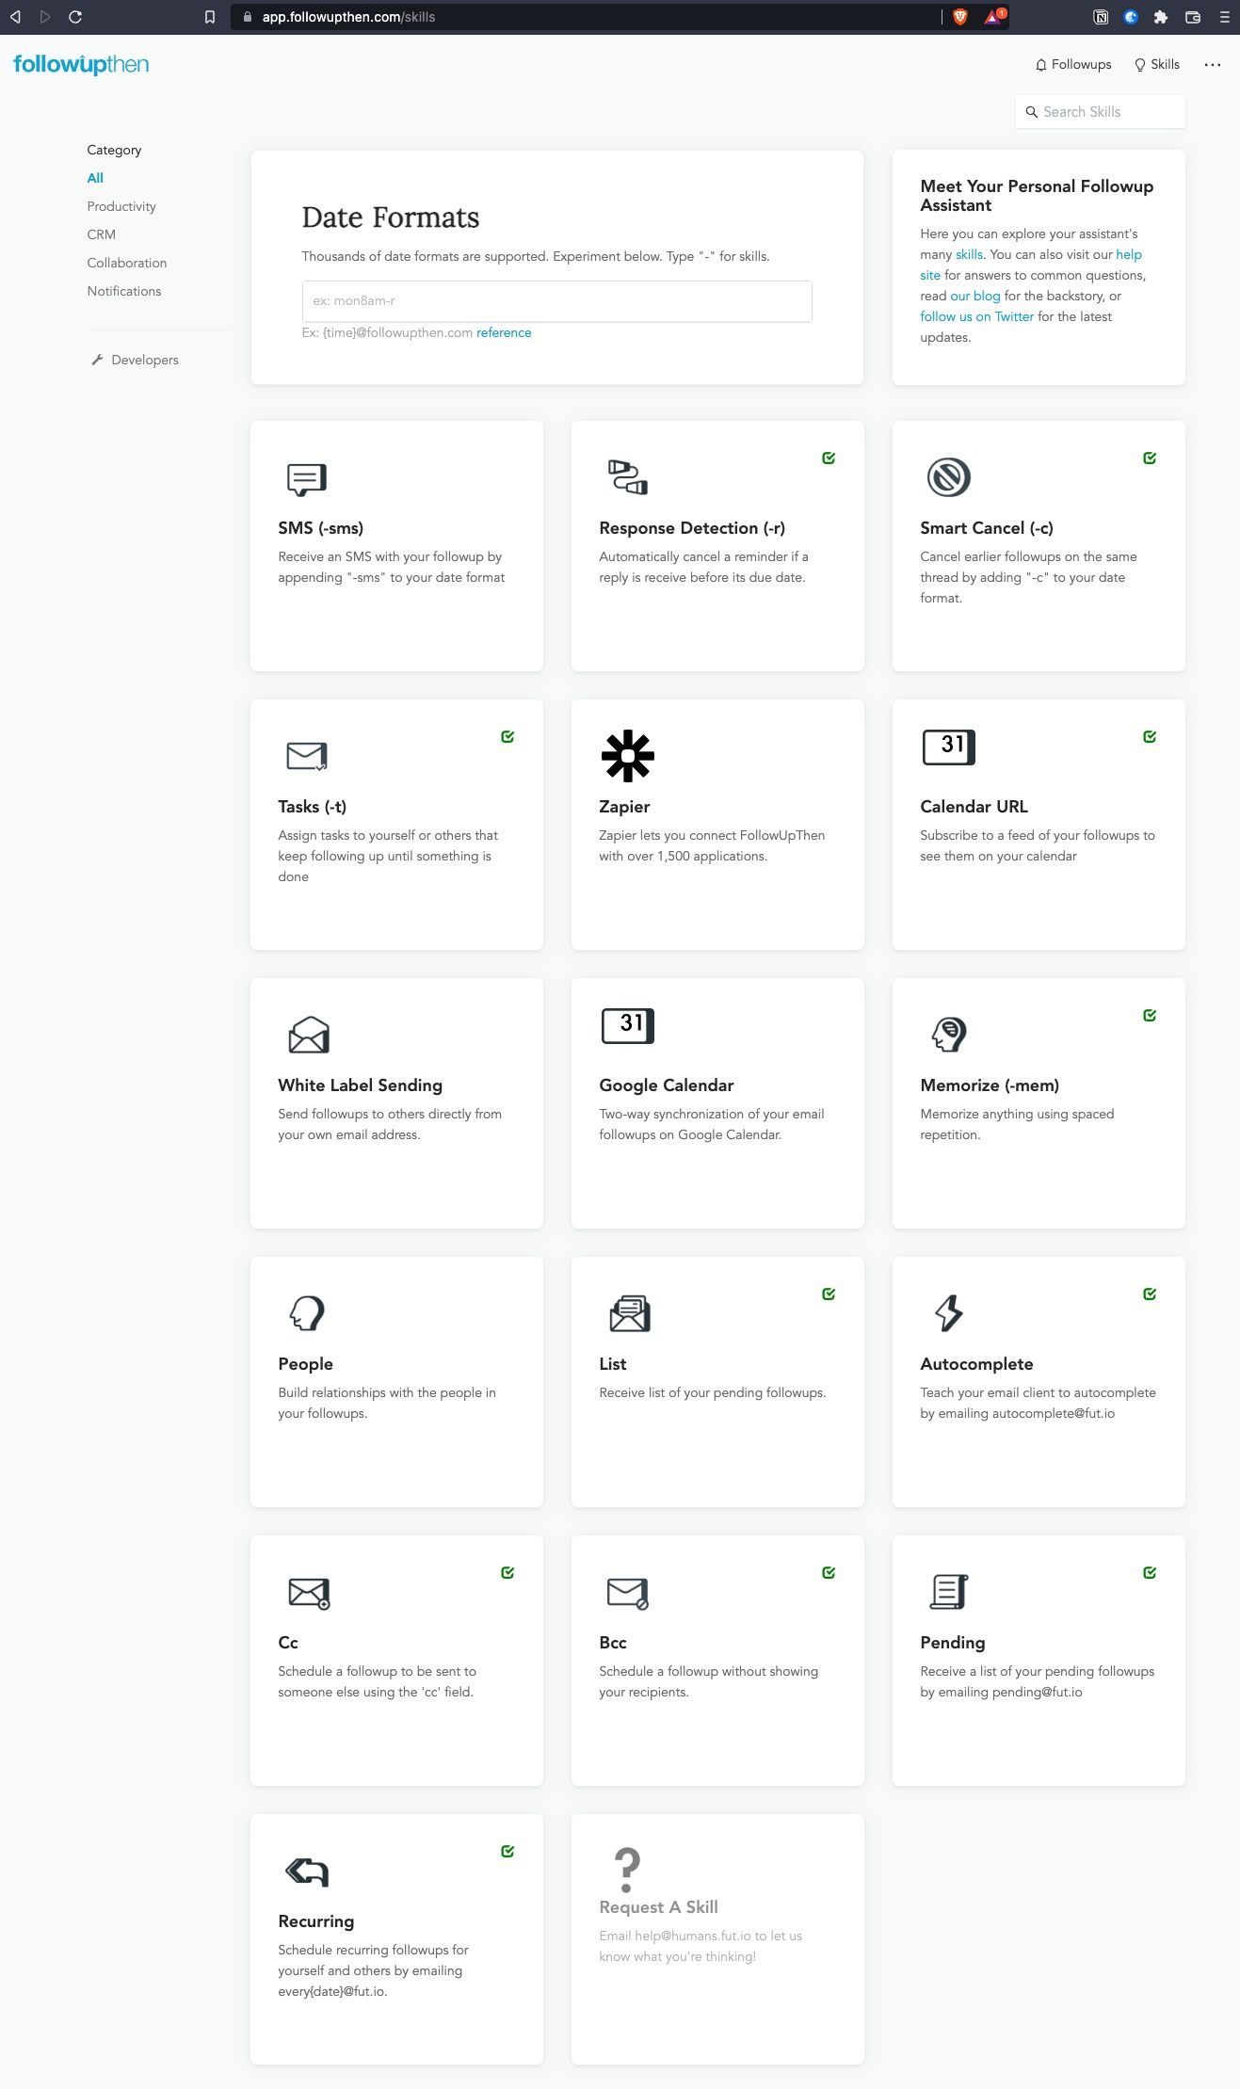Viewport: 1240px width, 2089px height.
Task: Open Skills in top navigation
Action: (x=1157, y=65)
